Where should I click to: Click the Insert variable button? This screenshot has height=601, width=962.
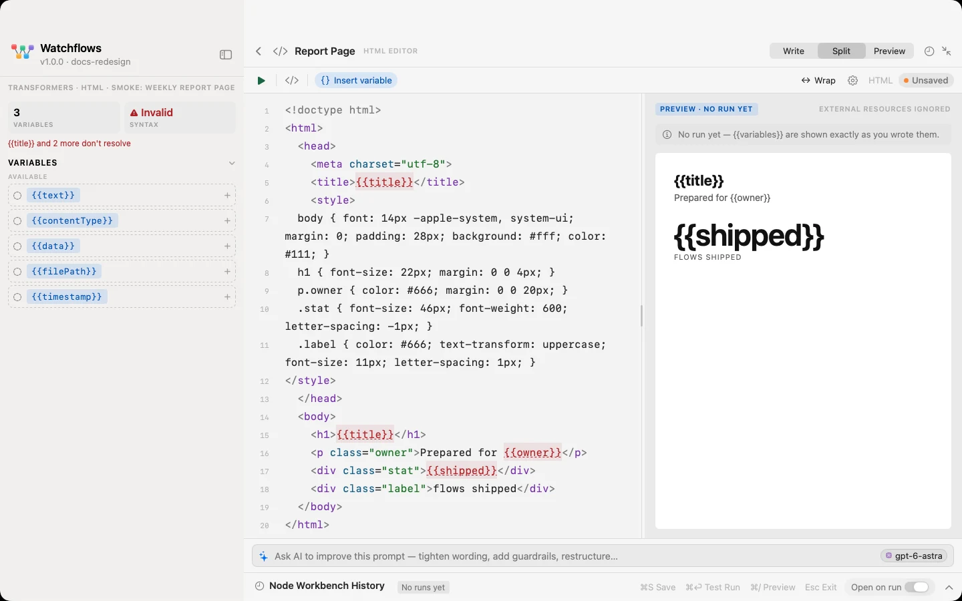(x=356, y=81)
